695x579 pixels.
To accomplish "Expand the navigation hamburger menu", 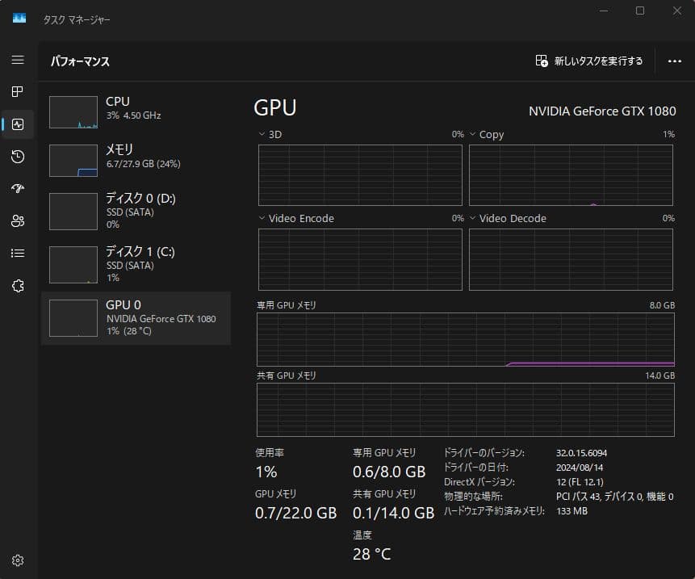I will [x=17, y=59].
